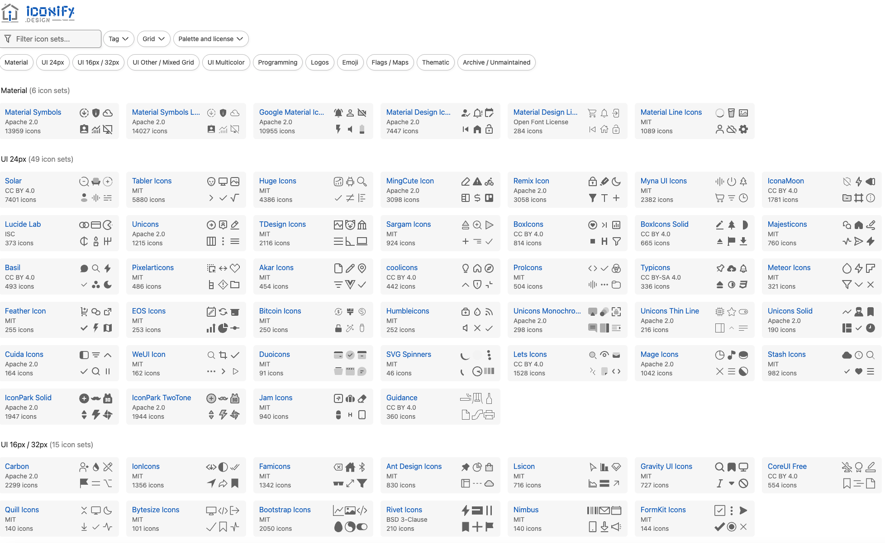
Task: Select the moon icon in Quill Icons card
Action: coord(108,510)
